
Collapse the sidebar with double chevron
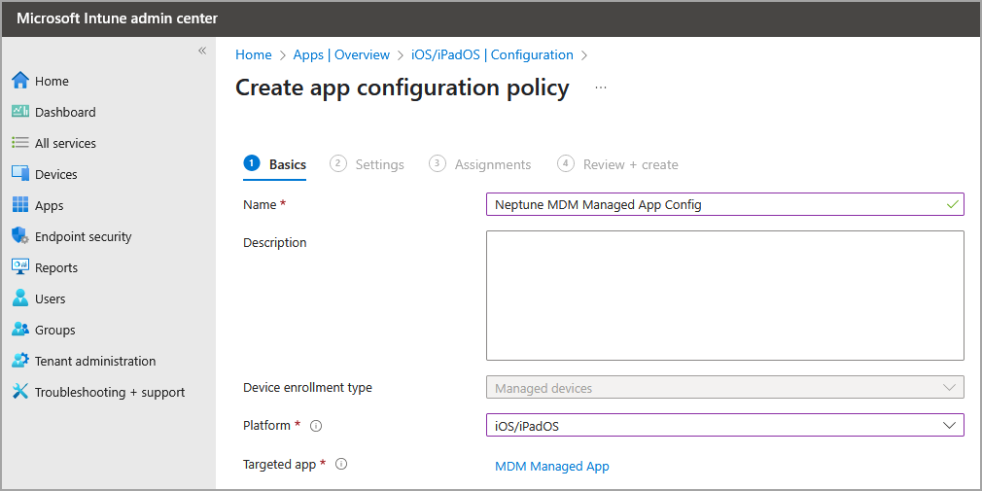[202, 51]
